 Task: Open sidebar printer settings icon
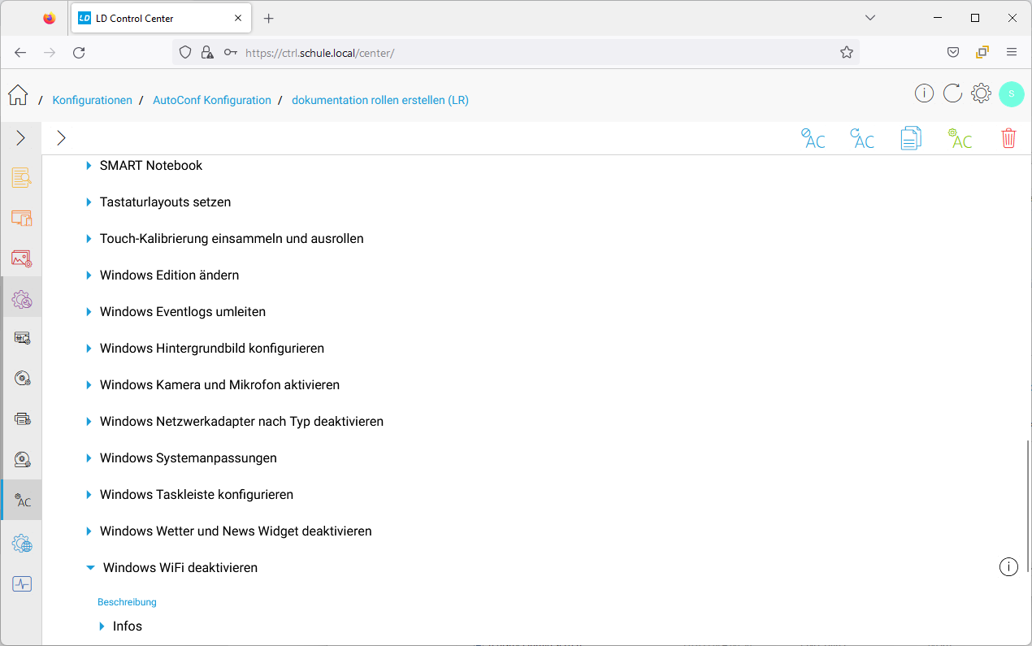[22, 418]
